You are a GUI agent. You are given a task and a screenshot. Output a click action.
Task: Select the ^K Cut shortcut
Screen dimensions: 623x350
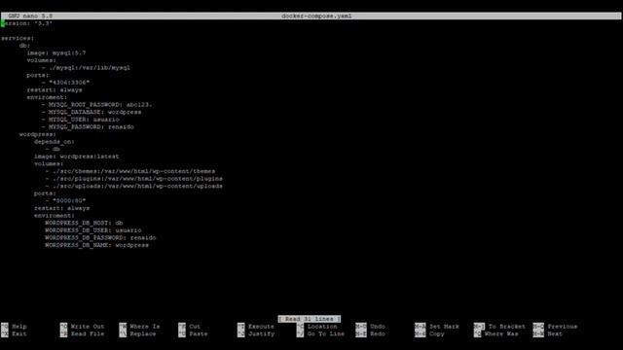[x=190, y=327]
